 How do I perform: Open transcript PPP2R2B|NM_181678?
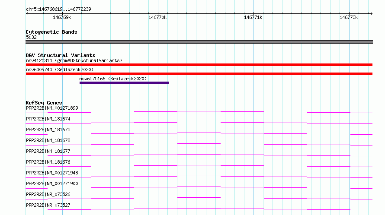point(48,140)
